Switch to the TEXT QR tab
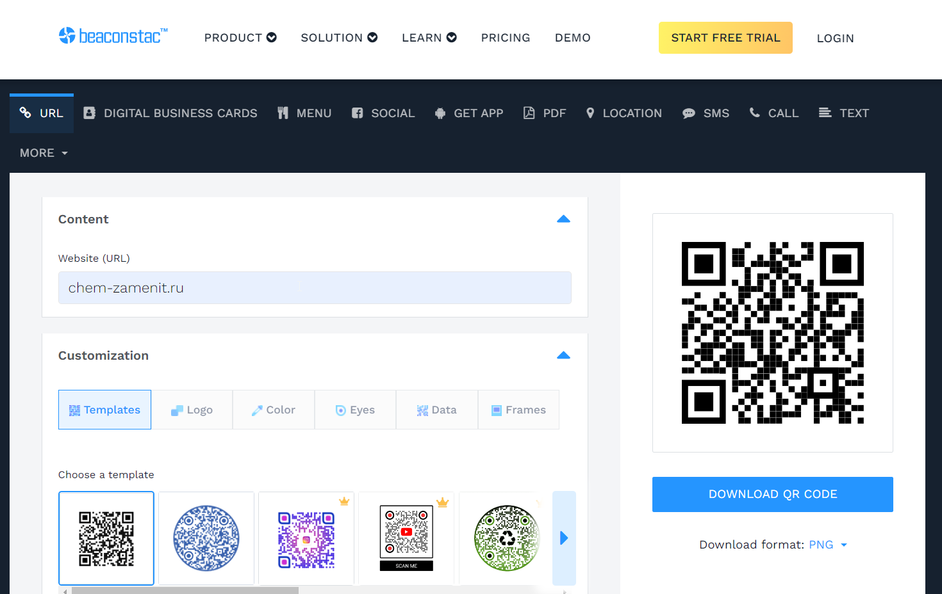942x594 pixels. pos(844,113)
